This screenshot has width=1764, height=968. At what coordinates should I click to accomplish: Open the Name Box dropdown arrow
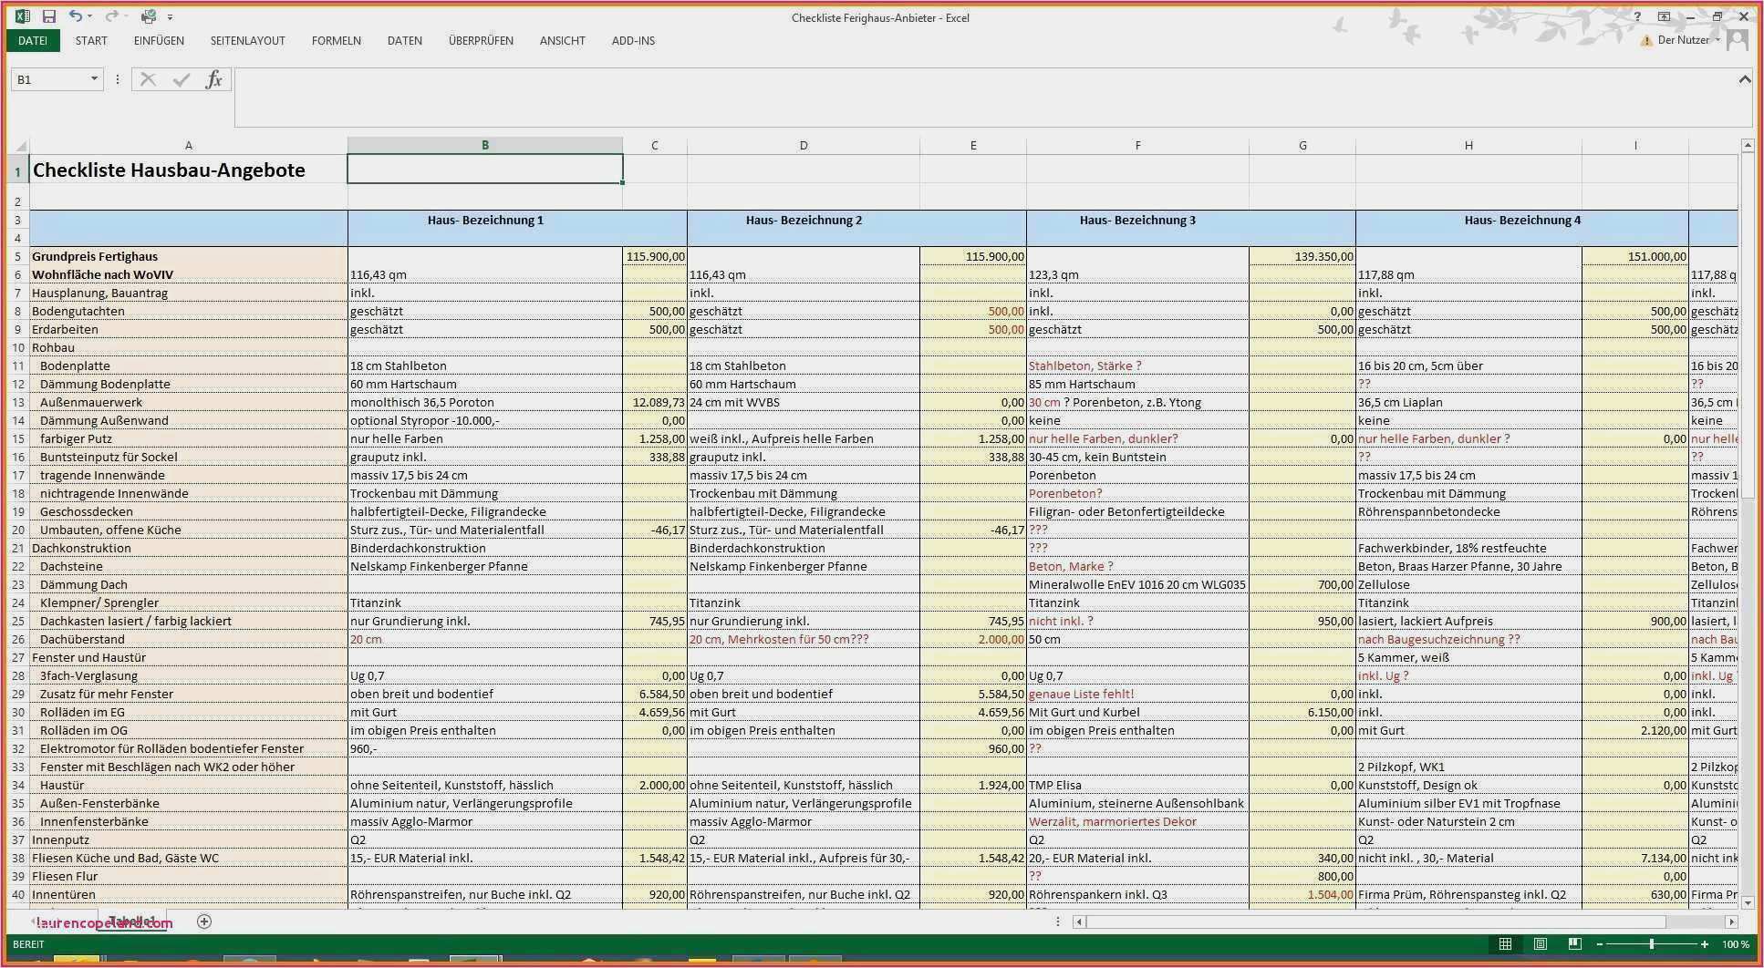94,79
